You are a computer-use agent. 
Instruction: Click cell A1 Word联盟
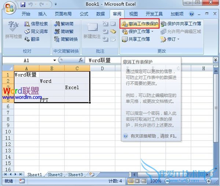coord(26,75)
